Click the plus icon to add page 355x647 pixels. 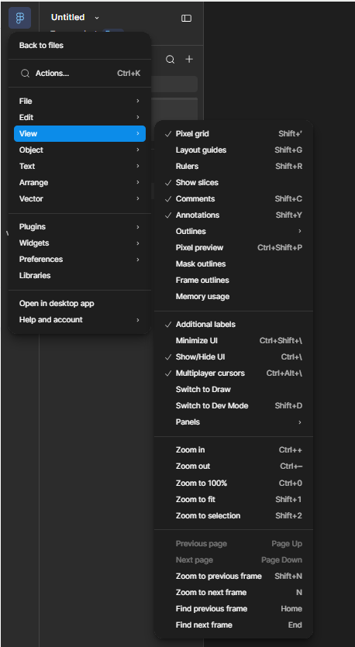tap(189, 60)
